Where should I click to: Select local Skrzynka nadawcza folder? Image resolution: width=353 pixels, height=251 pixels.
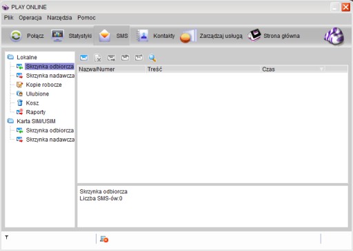(x=50, y=76)
